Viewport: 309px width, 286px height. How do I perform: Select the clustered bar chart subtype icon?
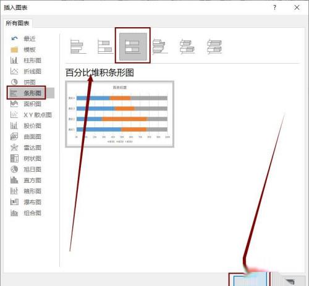78,46
